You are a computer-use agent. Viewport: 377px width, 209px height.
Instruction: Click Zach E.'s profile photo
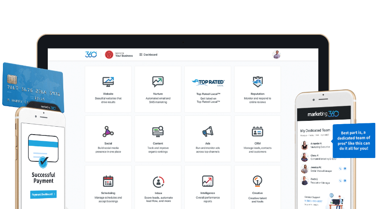click(305, 181)
